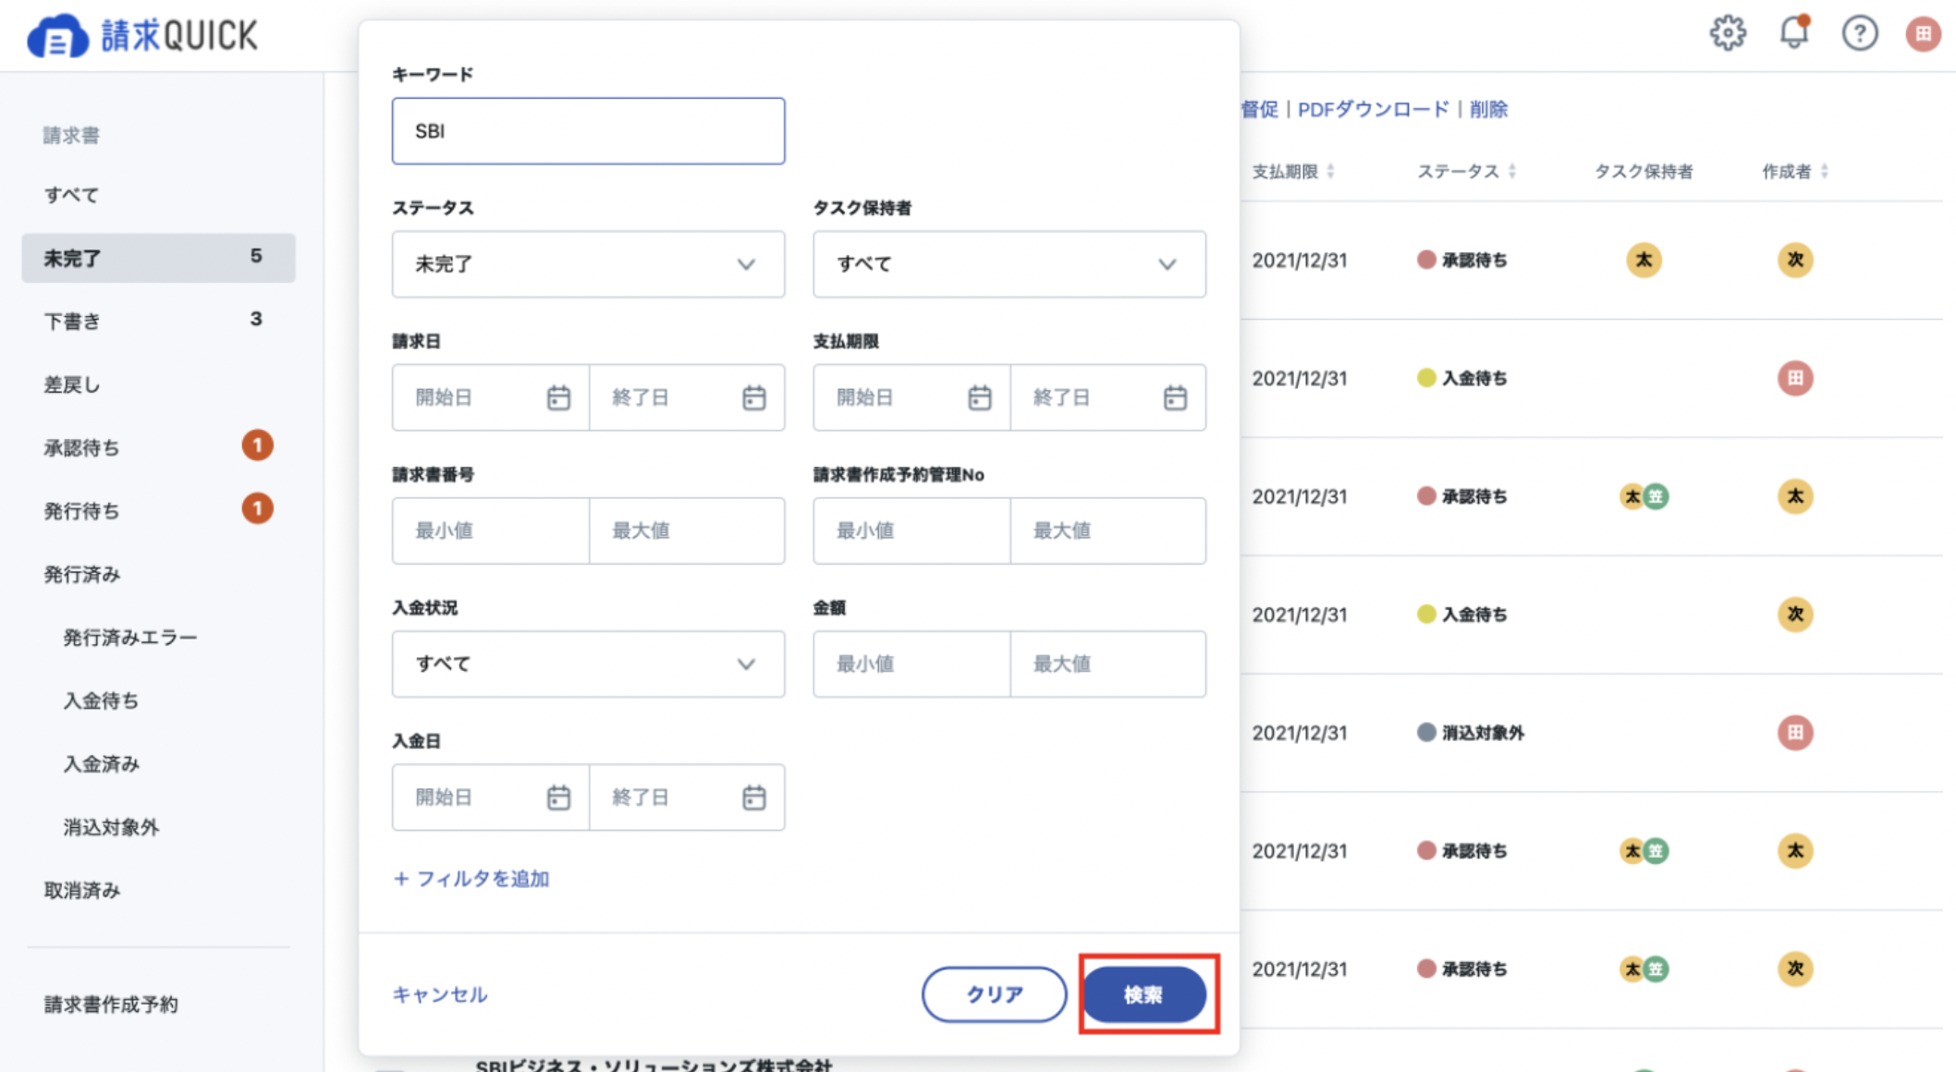
Task: Click the キーワード input field containing SBI
Action: pos(588,131)
